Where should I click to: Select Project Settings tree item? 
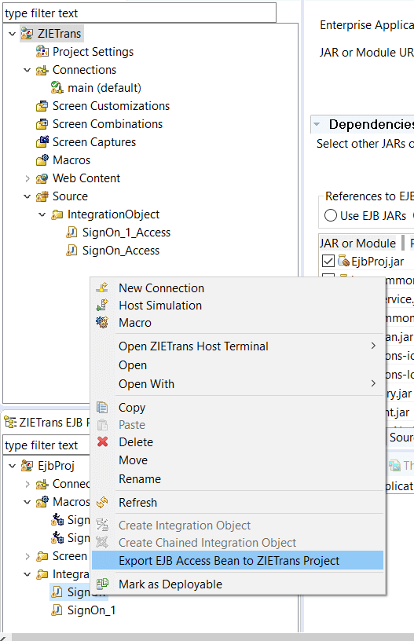(x=93, y=52)
